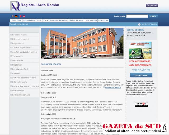169x135 pixels.
Task: Follow the citeste mai departe link
Action: 113,88
